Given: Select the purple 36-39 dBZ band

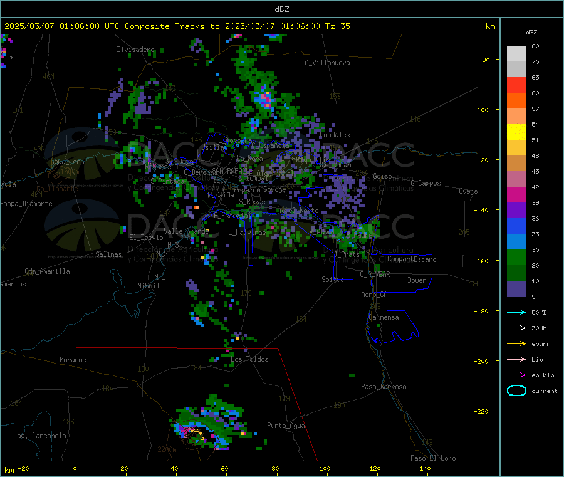Looking at the screenshot, I should coord(516,211).
